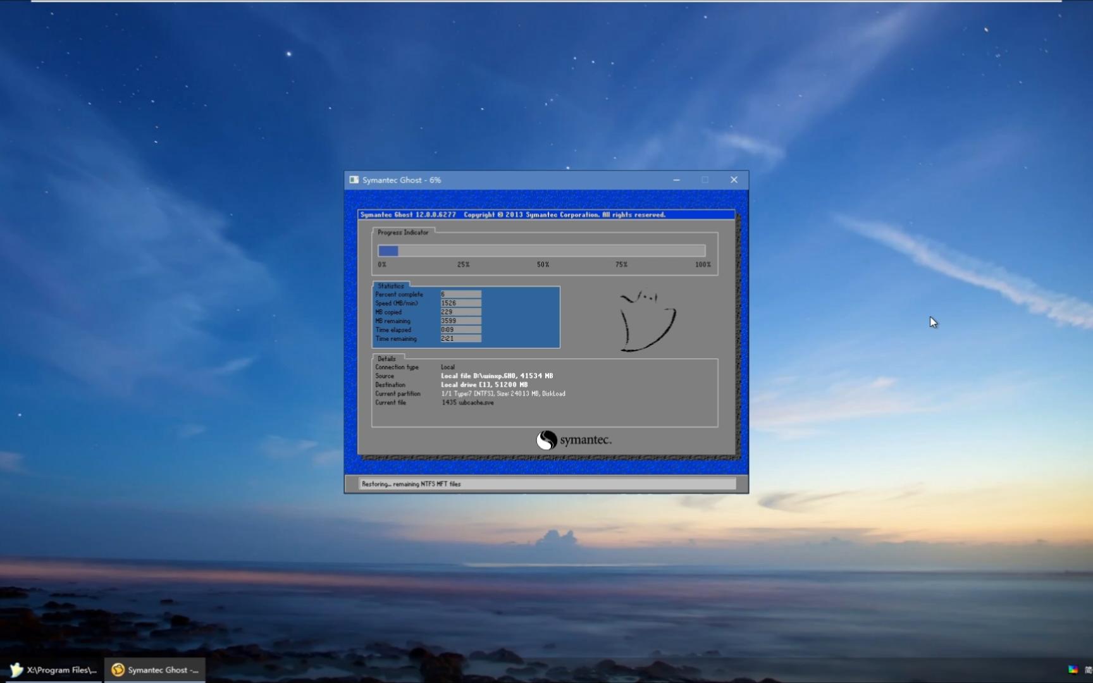
Task: Click the Symantec Ghost window title icon
Action: [354, 180]
